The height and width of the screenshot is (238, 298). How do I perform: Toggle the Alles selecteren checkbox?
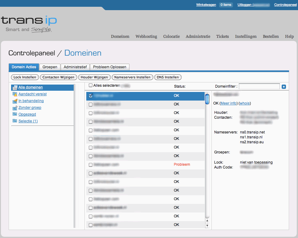point(91,85)
